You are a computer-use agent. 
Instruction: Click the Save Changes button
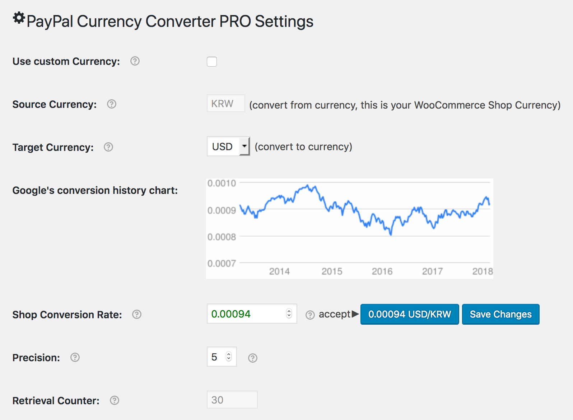pyautogui.click(x=501, y=314)
